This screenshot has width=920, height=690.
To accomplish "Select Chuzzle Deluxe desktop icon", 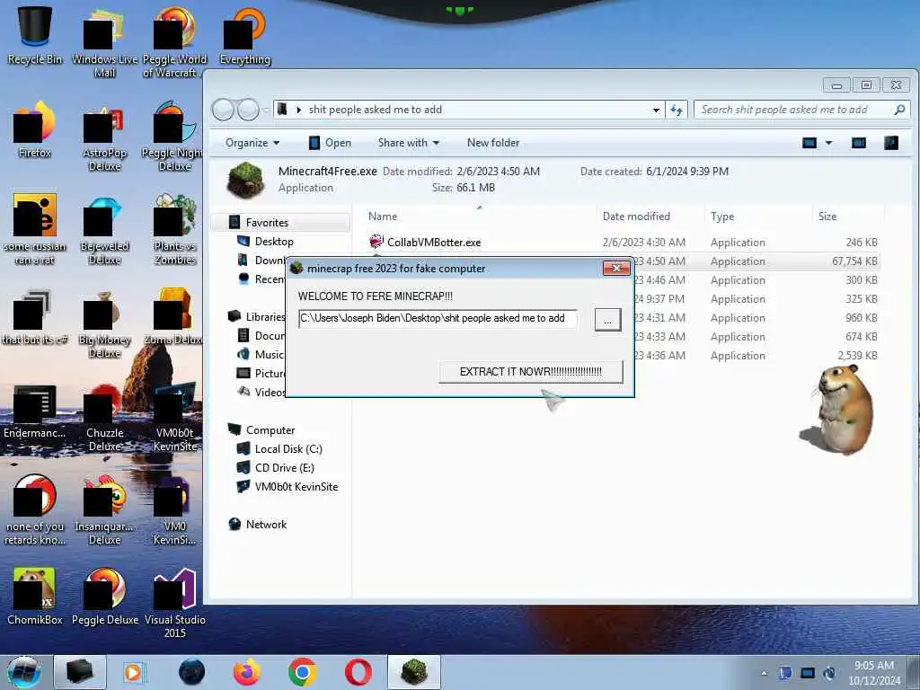I will pos(104,417).
